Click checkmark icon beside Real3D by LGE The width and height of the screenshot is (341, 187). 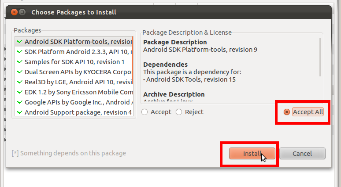tap(19, 82)
